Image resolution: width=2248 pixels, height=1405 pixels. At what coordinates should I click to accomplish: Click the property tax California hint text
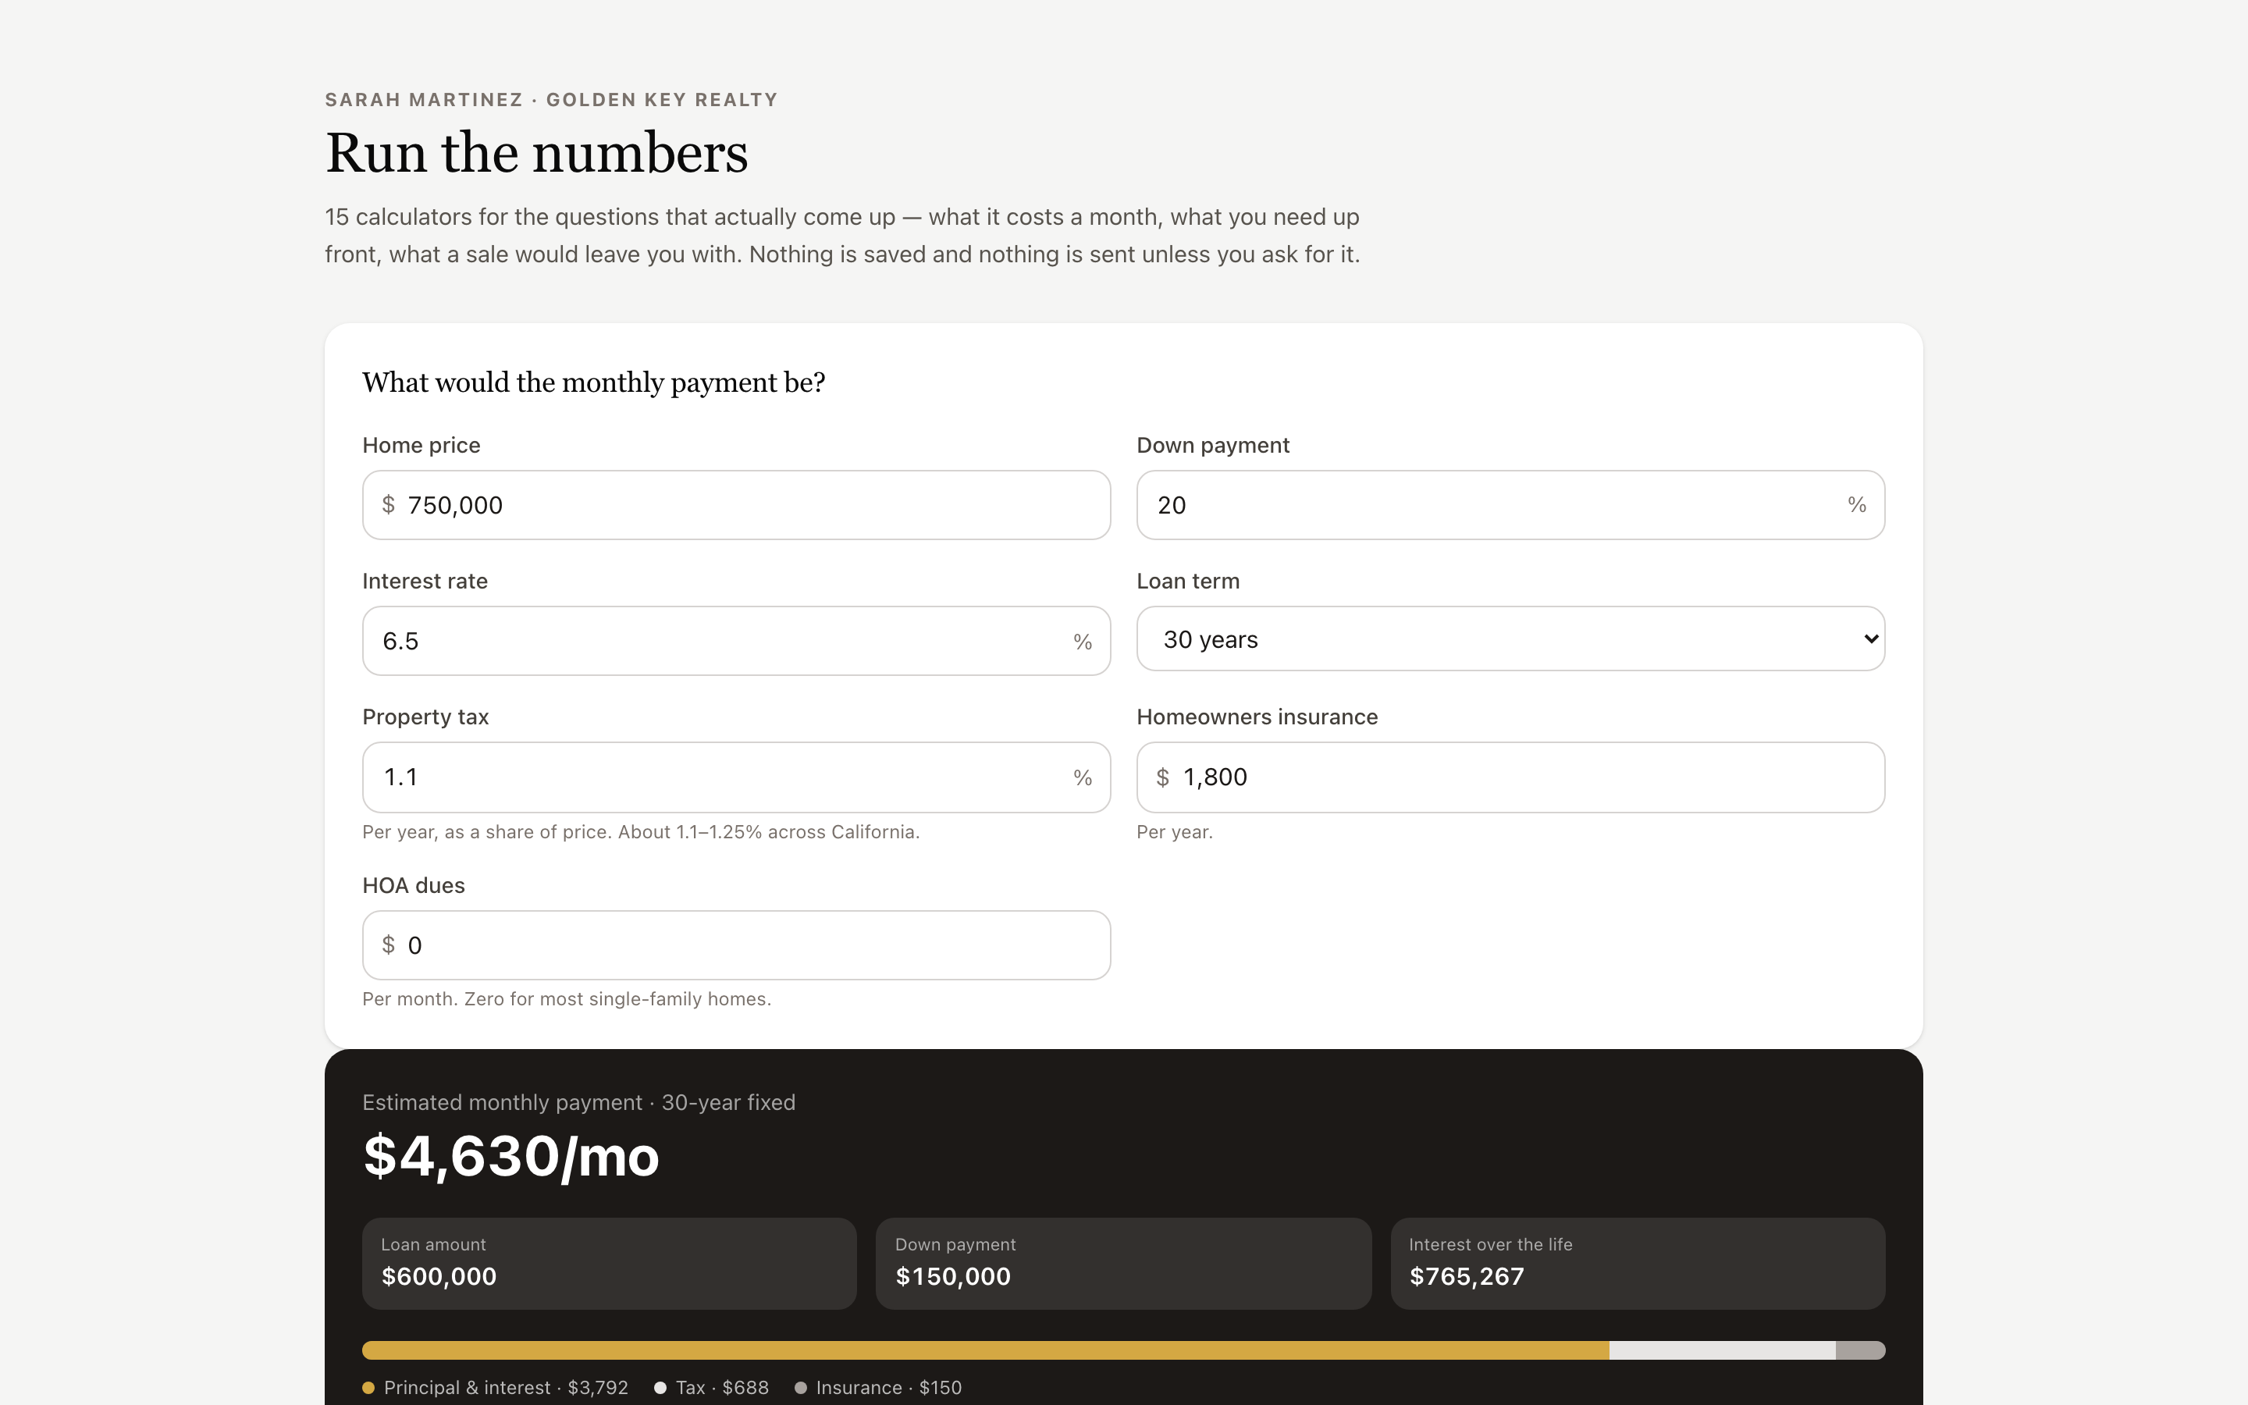pyautogui.click(x=641, y=831)
